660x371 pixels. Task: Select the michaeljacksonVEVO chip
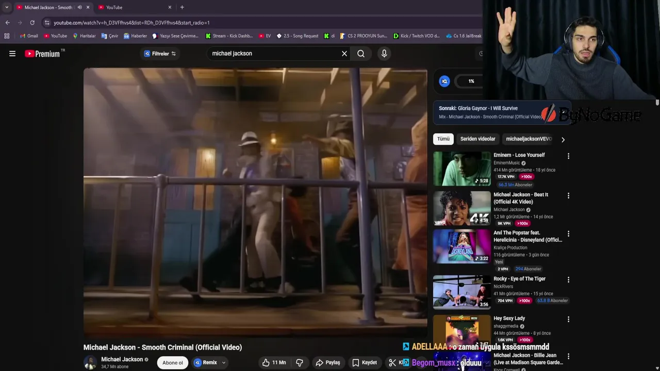[x=529, y=139]
